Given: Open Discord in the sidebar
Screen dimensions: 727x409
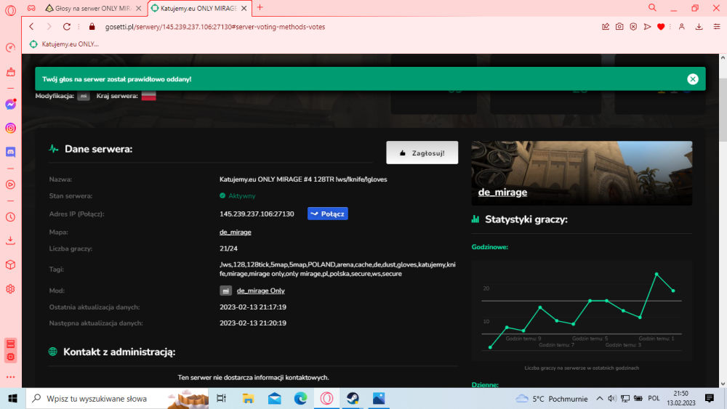Looking at the screenshot, I should click(10, 152).
